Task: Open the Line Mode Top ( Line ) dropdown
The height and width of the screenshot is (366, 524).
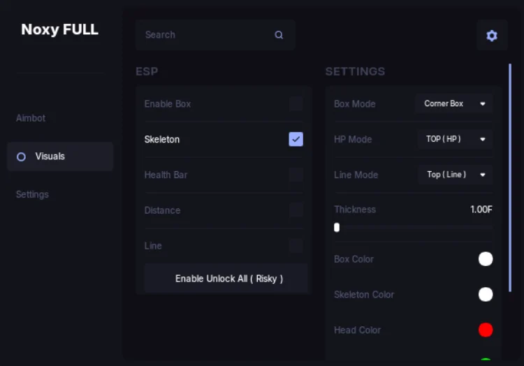Action: click(455, 175)
